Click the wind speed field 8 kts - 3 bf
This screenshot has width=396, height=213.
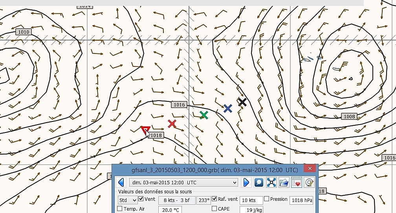[177, 200]
